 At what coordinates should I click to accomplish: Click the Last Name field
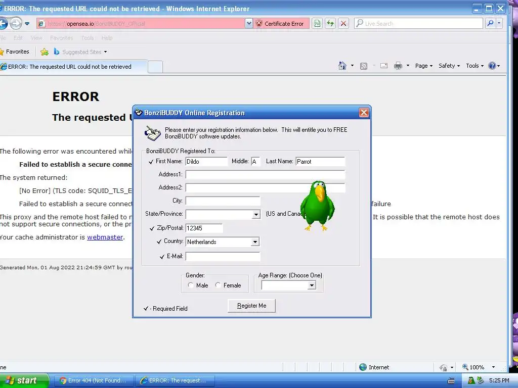click(x=320, y=161)
